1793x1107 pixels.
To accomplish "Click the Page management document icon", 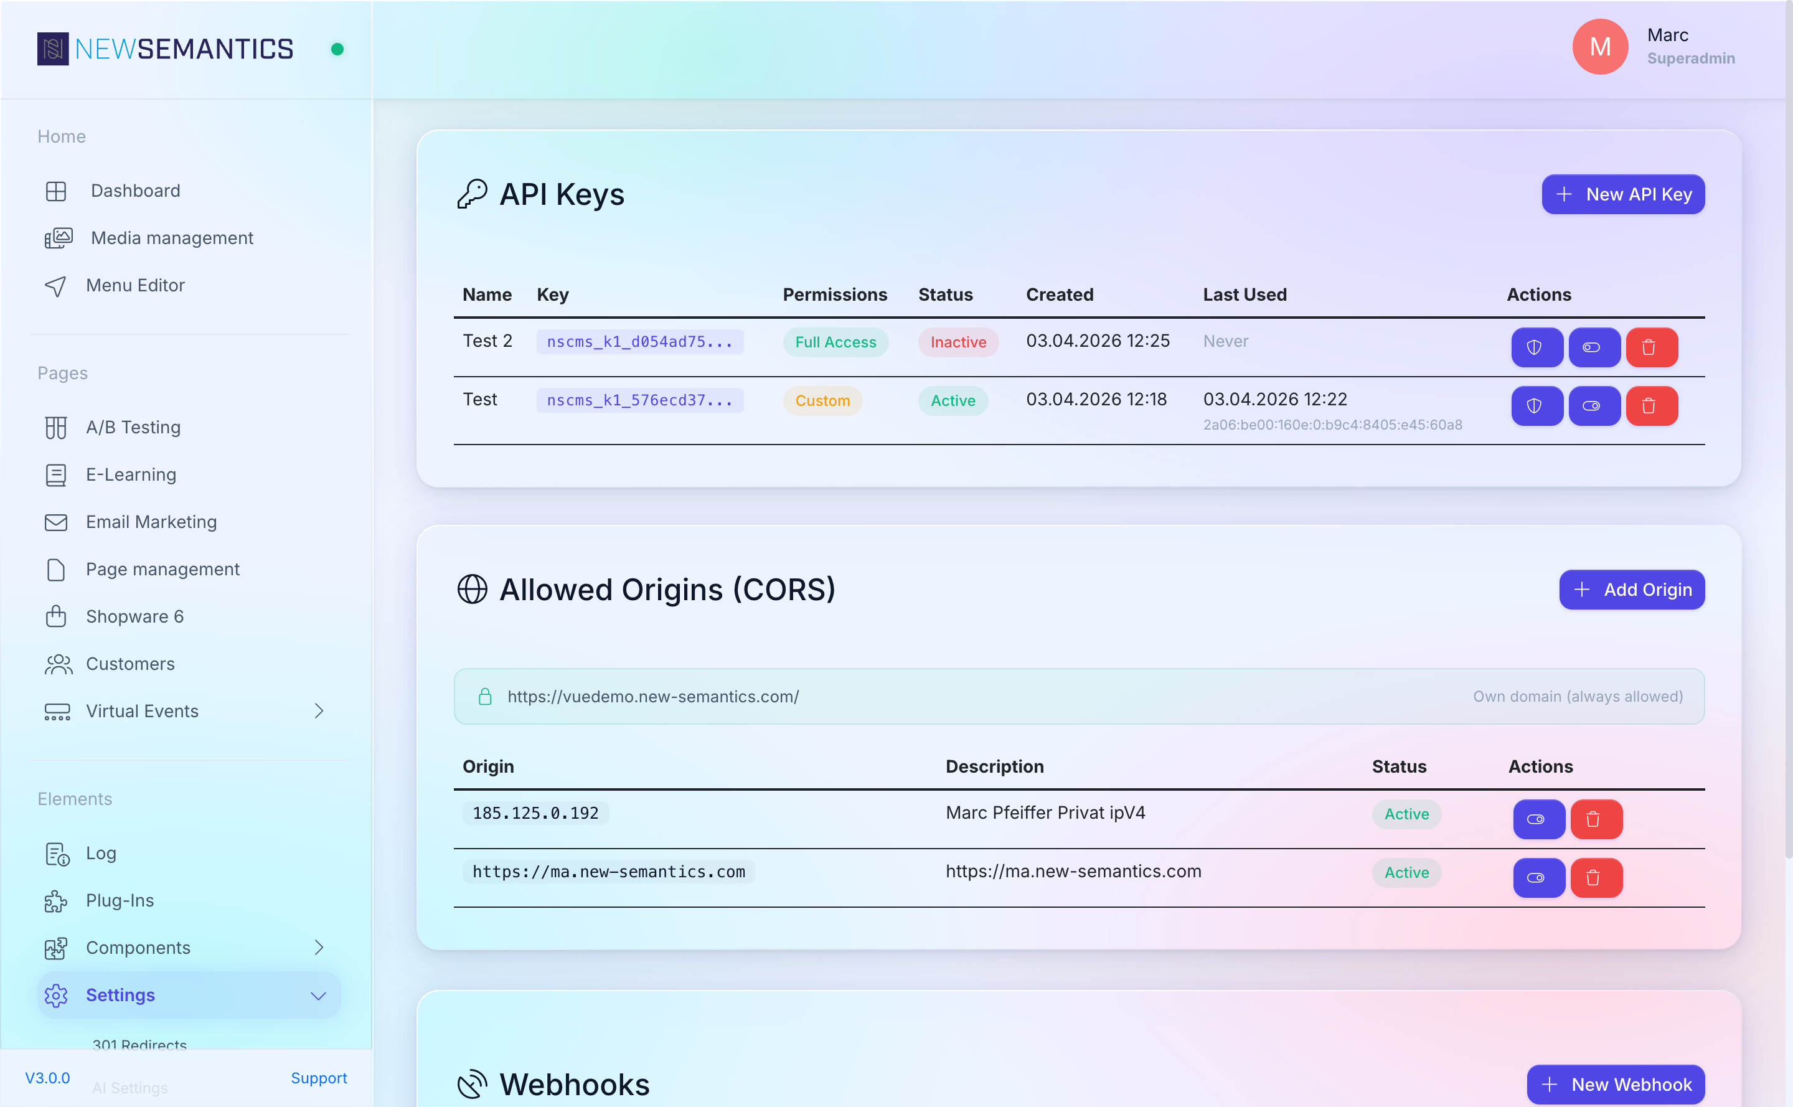I will [55, 570].
